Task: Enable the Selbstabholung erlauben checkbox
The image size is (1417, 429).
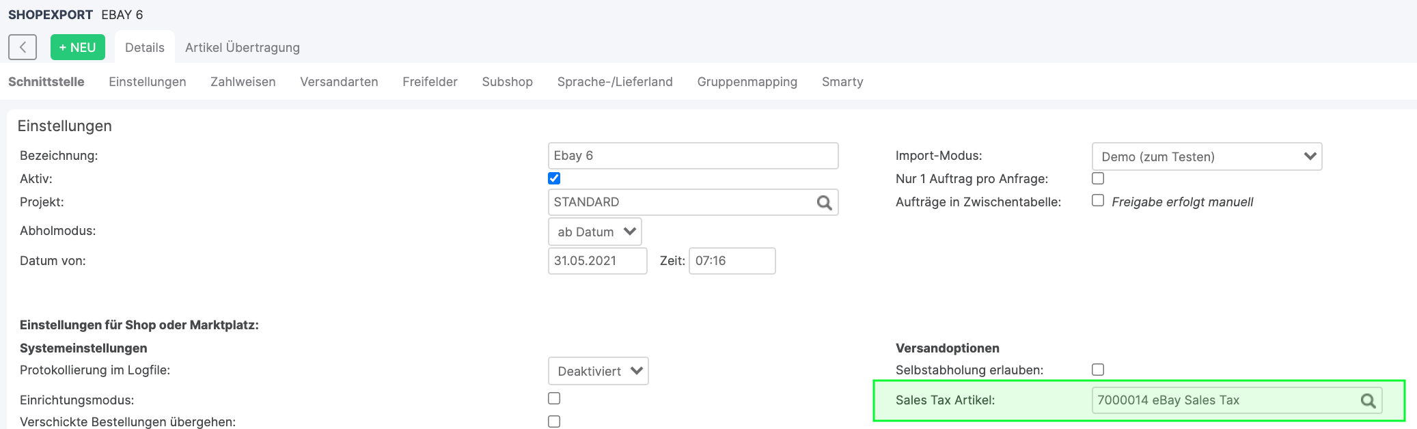Action: click(1098, 370)
